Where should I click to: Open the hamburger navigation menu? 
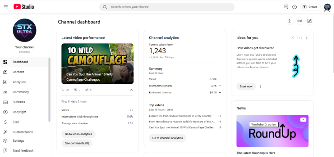(x=6, y=7)
